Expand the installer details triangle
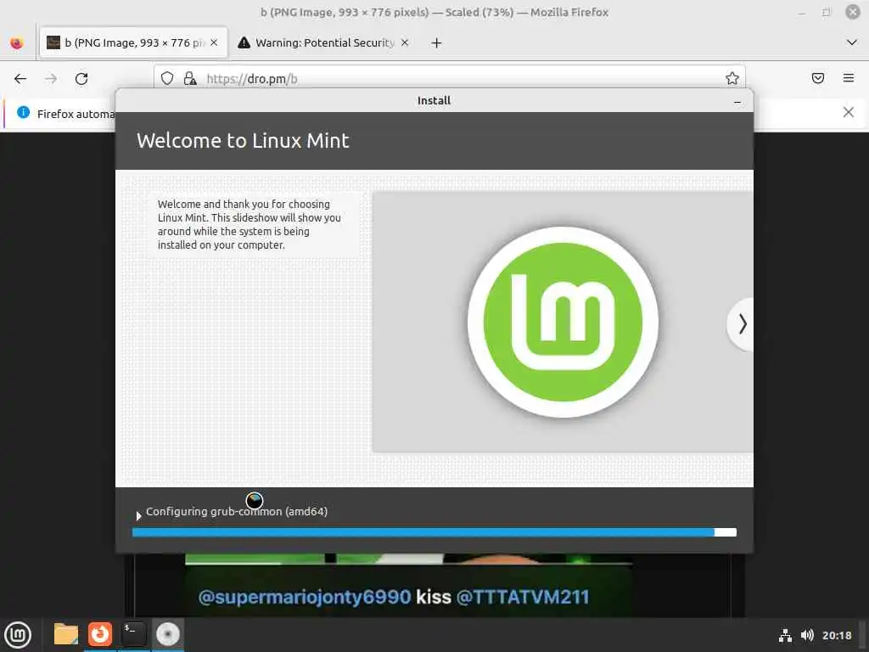 tap(138, 515)
